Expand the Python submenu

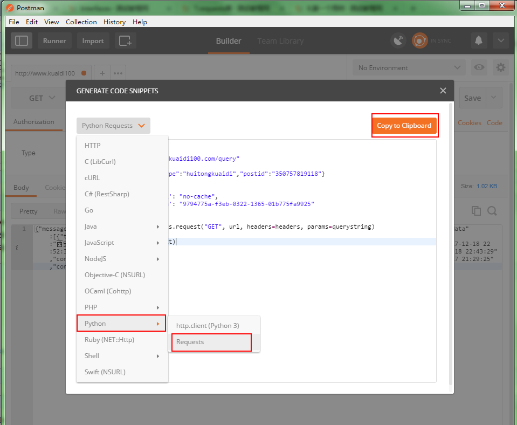(122, 324)
